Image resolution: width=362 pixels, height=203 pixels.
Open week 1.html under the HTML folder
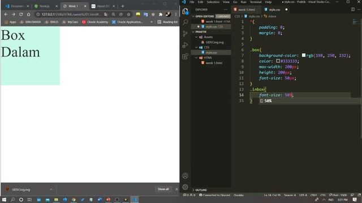(x=214, y=63)
